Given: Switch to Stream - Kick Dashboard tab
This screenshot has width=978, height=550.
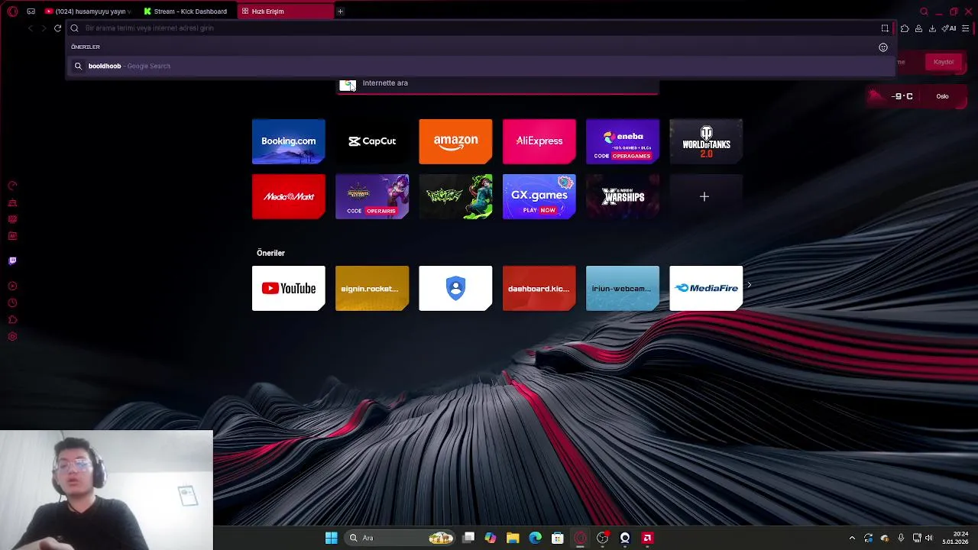Looking at the screenshot, I should (186, 11).
